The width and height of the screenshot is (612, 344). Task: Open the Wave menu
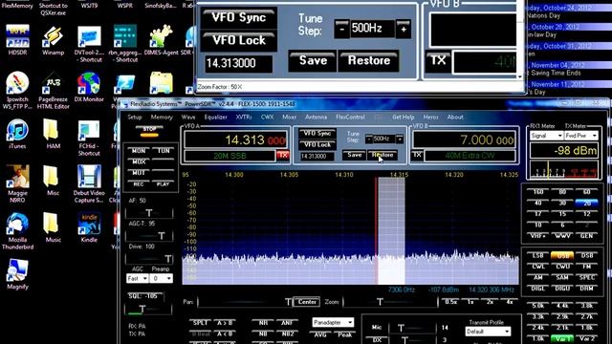click(188, 117)
